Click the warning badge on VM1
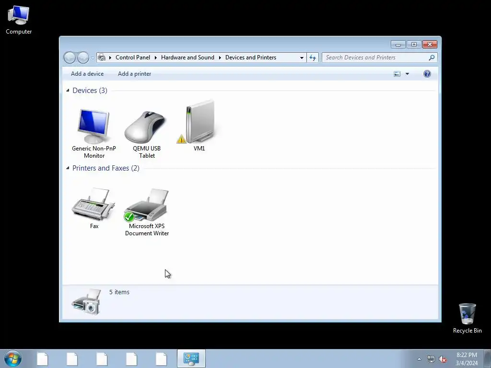The width and height of the screenshot is (491, 368). (181, 139)
